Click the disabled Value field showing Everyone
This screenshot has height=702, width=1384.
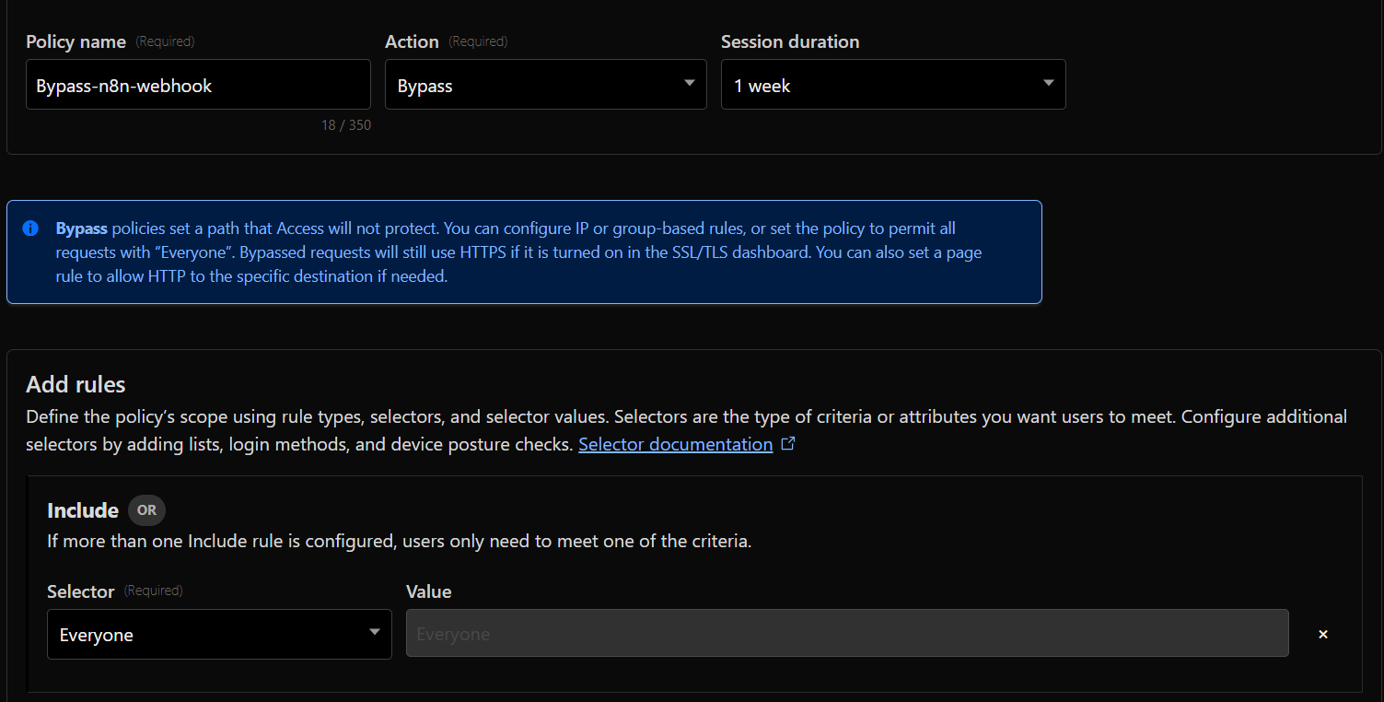pyautogui.click(x=846, y=634)
